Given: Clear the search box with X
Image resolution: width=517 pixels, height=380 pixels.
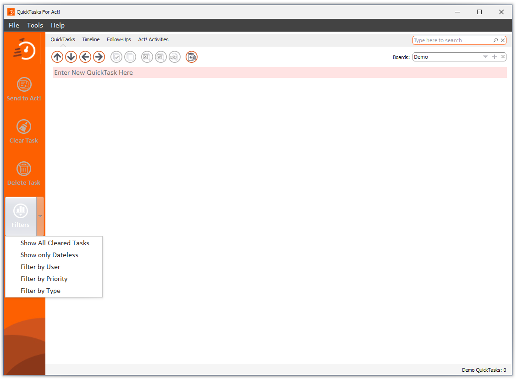Looking at the screenshot, I should click(503, 40).
